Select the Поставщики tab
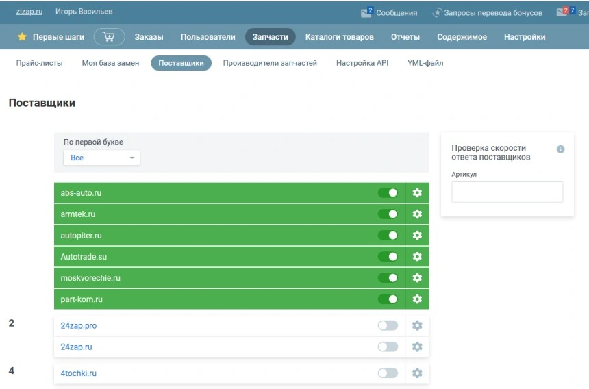Image resolution: width=589 pixels, height=389 pixels. pos(181,63)
